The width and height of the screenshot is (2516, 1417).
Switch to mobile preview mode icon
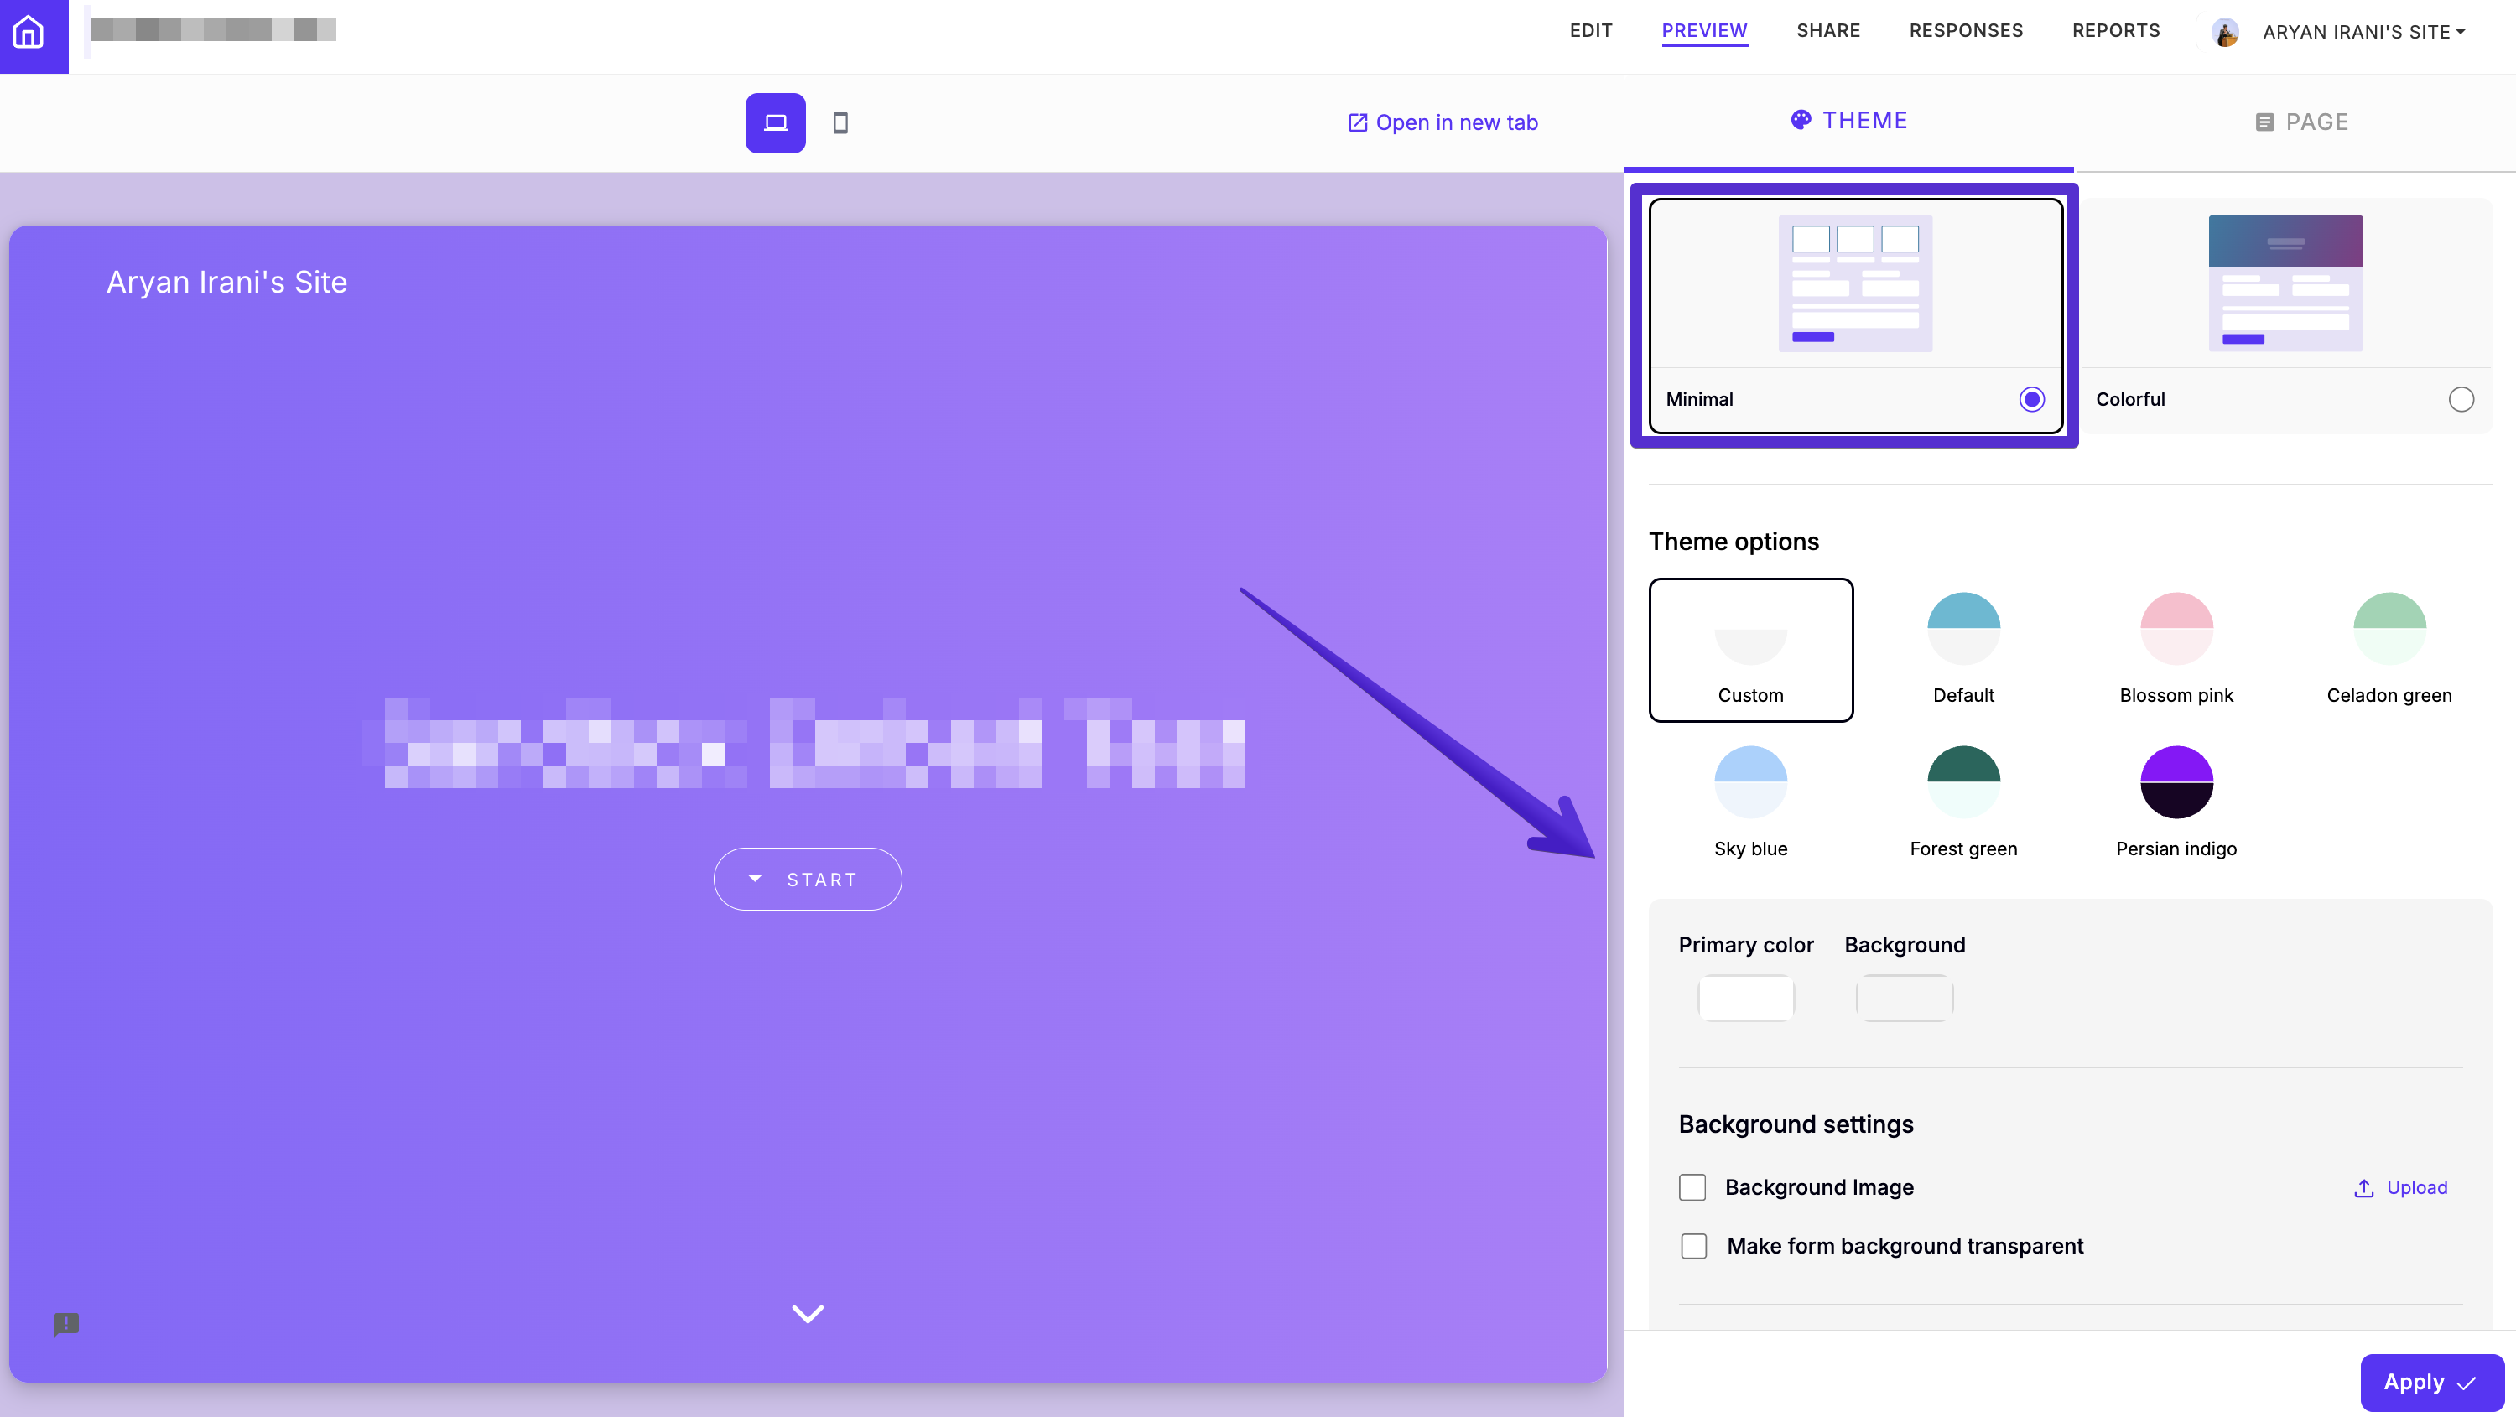click(840, 123)
